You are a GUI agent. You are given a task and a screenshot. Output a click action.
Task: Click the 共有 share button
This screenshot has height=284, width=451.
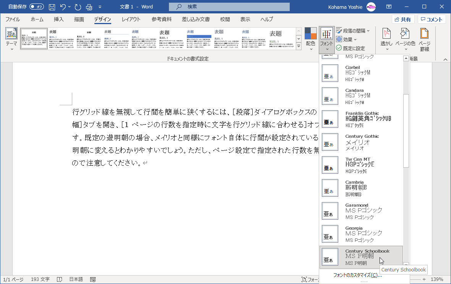tap(403, 19)
